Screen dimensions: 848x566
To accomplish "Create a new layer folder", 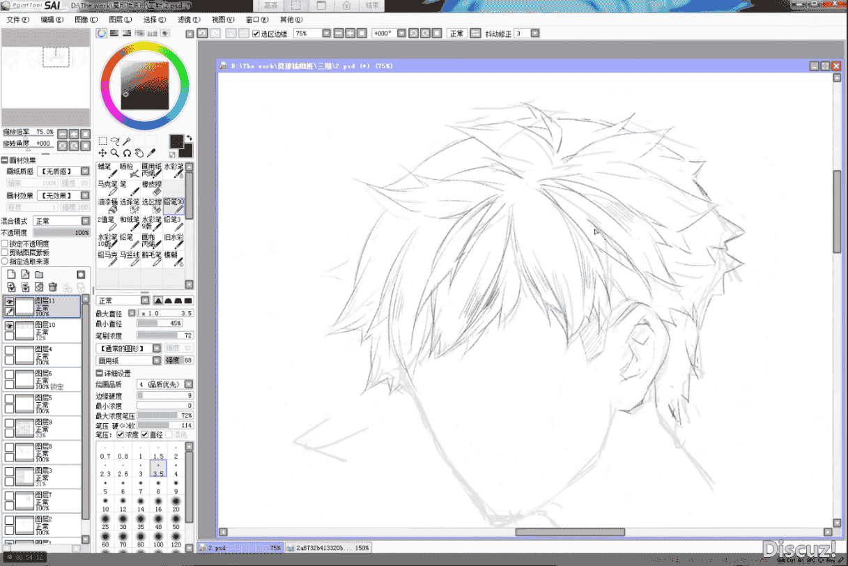I will pos(39,275).
